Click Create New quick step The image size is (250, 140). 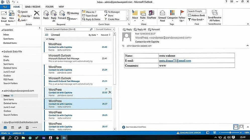112,19
